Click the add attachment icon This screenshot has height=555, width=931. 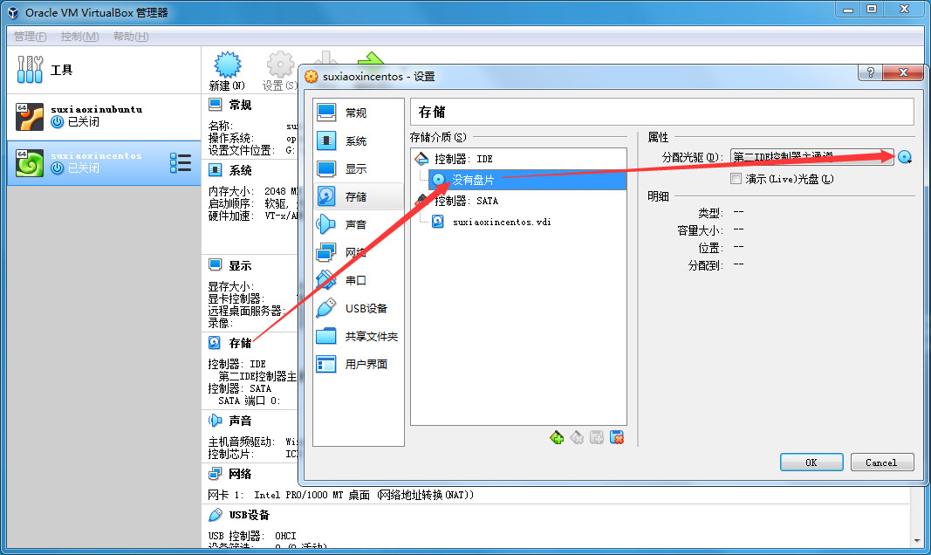coord(597,438)
